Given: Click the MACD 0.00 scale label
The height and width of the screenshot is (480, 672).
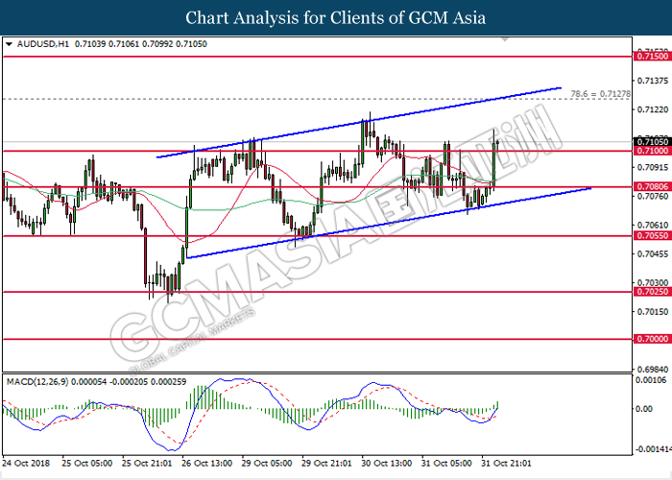Looking at the screenshot, I should point(644,409).
